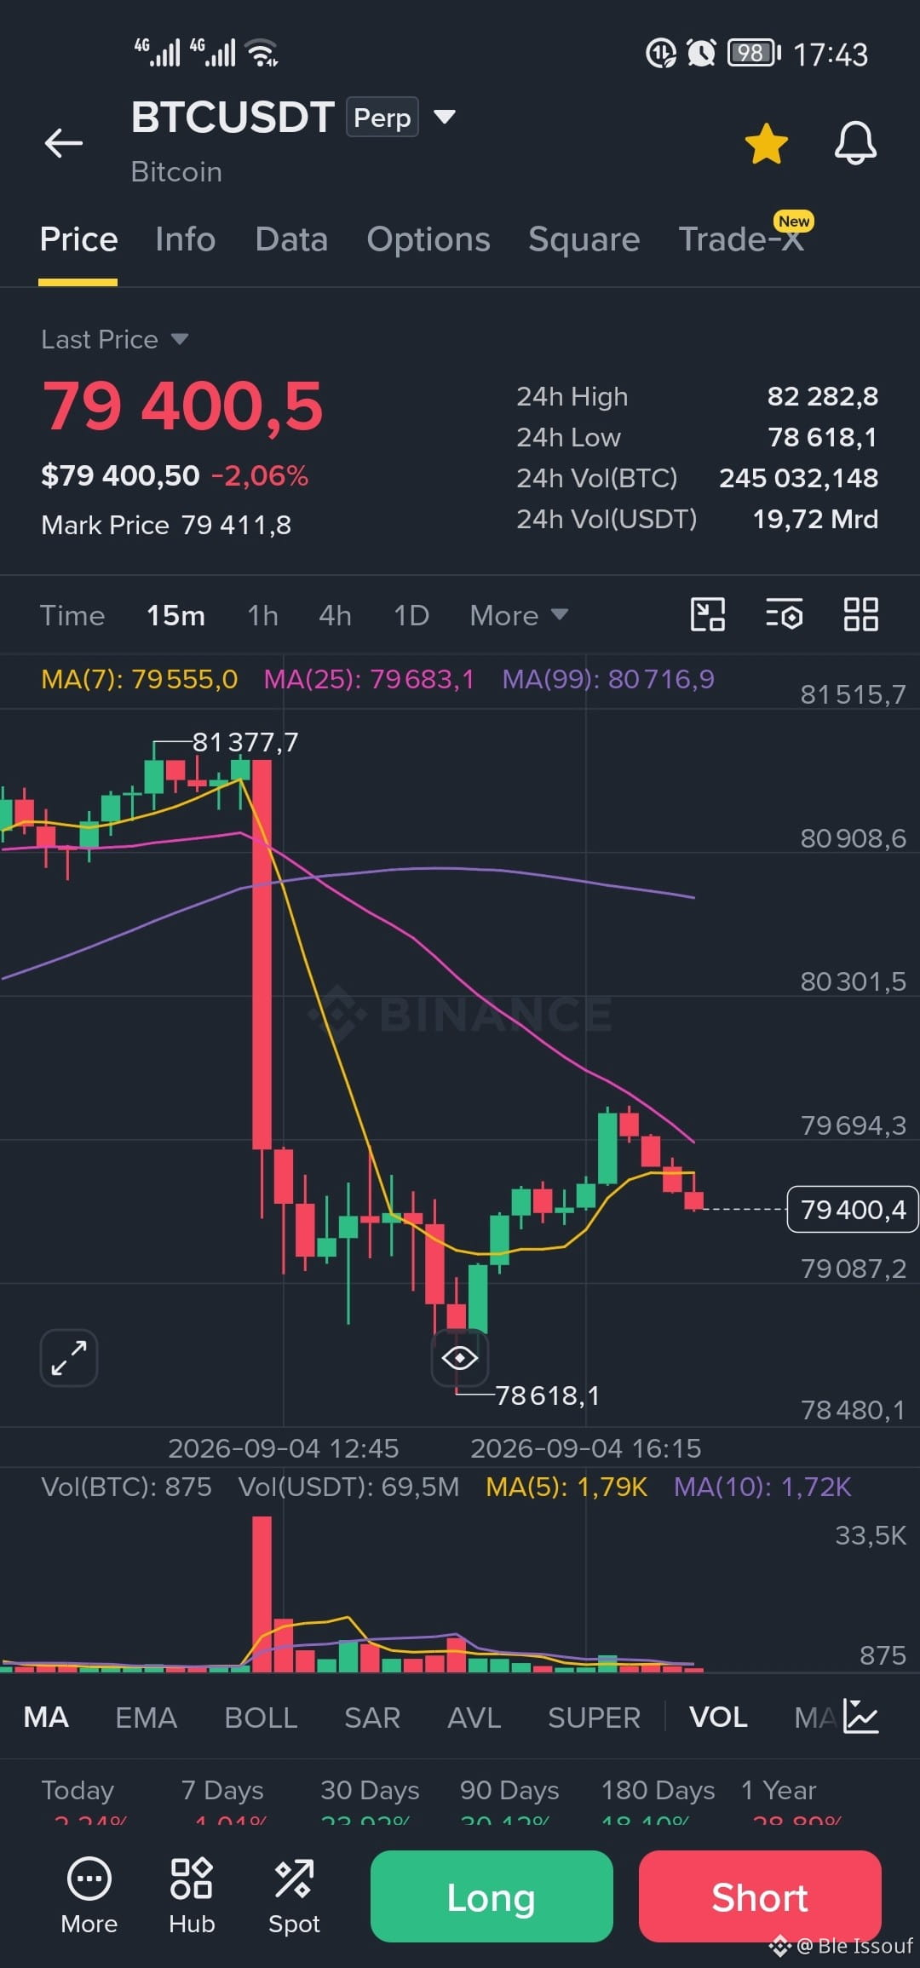Open the indicator chart icon beside VOL

coord(860,1716)
